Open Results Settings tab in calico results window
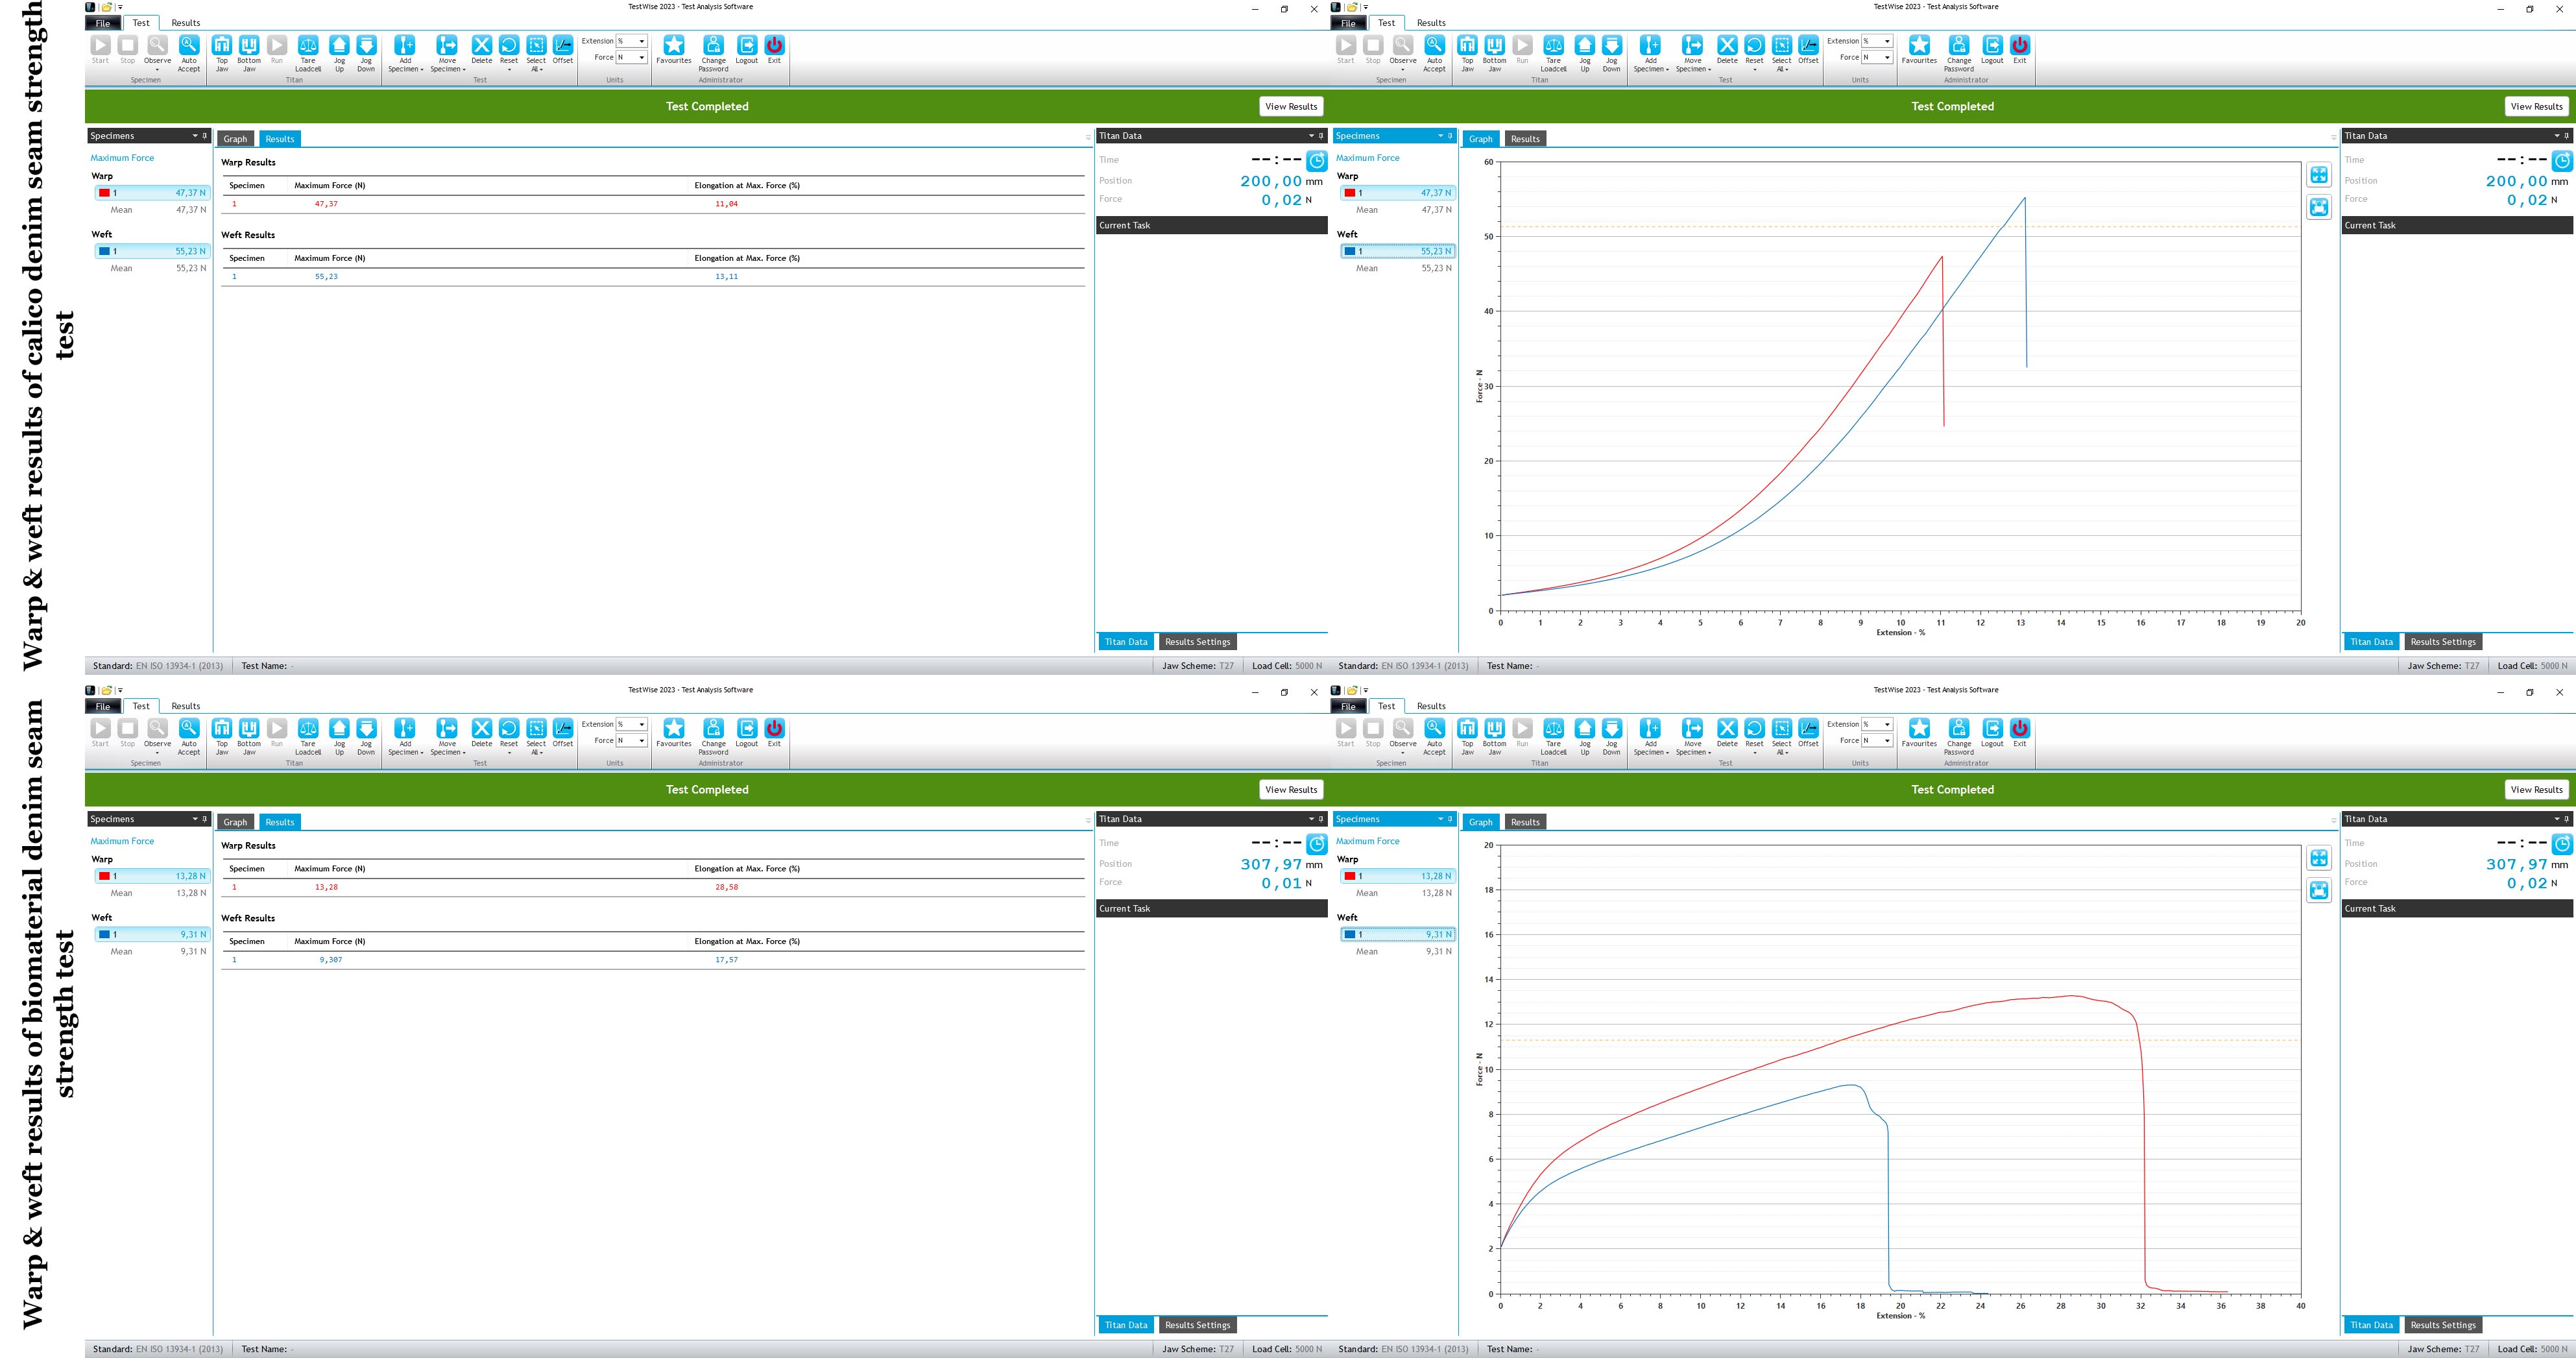The height and width of the screenshot is (1358, 2576). (1197, 642)
